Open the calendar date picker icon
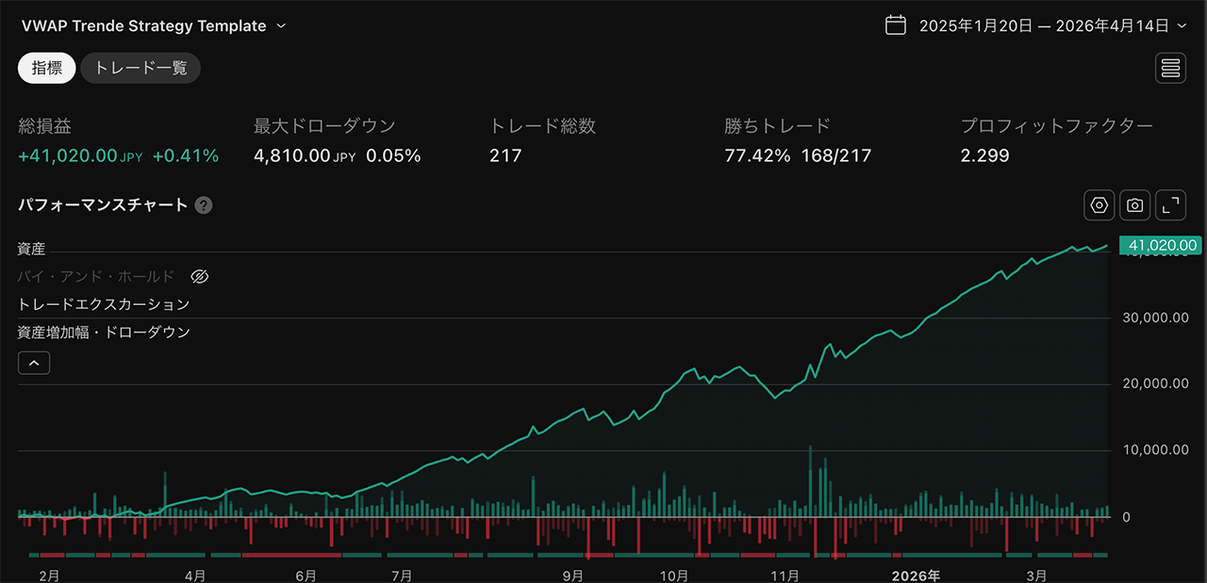This screenshot has height=583, width=1207. click(895, 25)
